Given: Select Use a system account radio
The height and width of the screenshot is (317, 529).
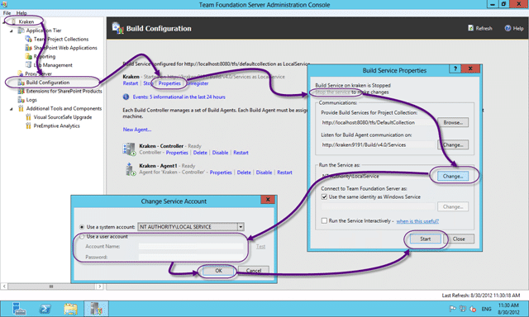Looking at the screenshot, I should pos(82,227).
